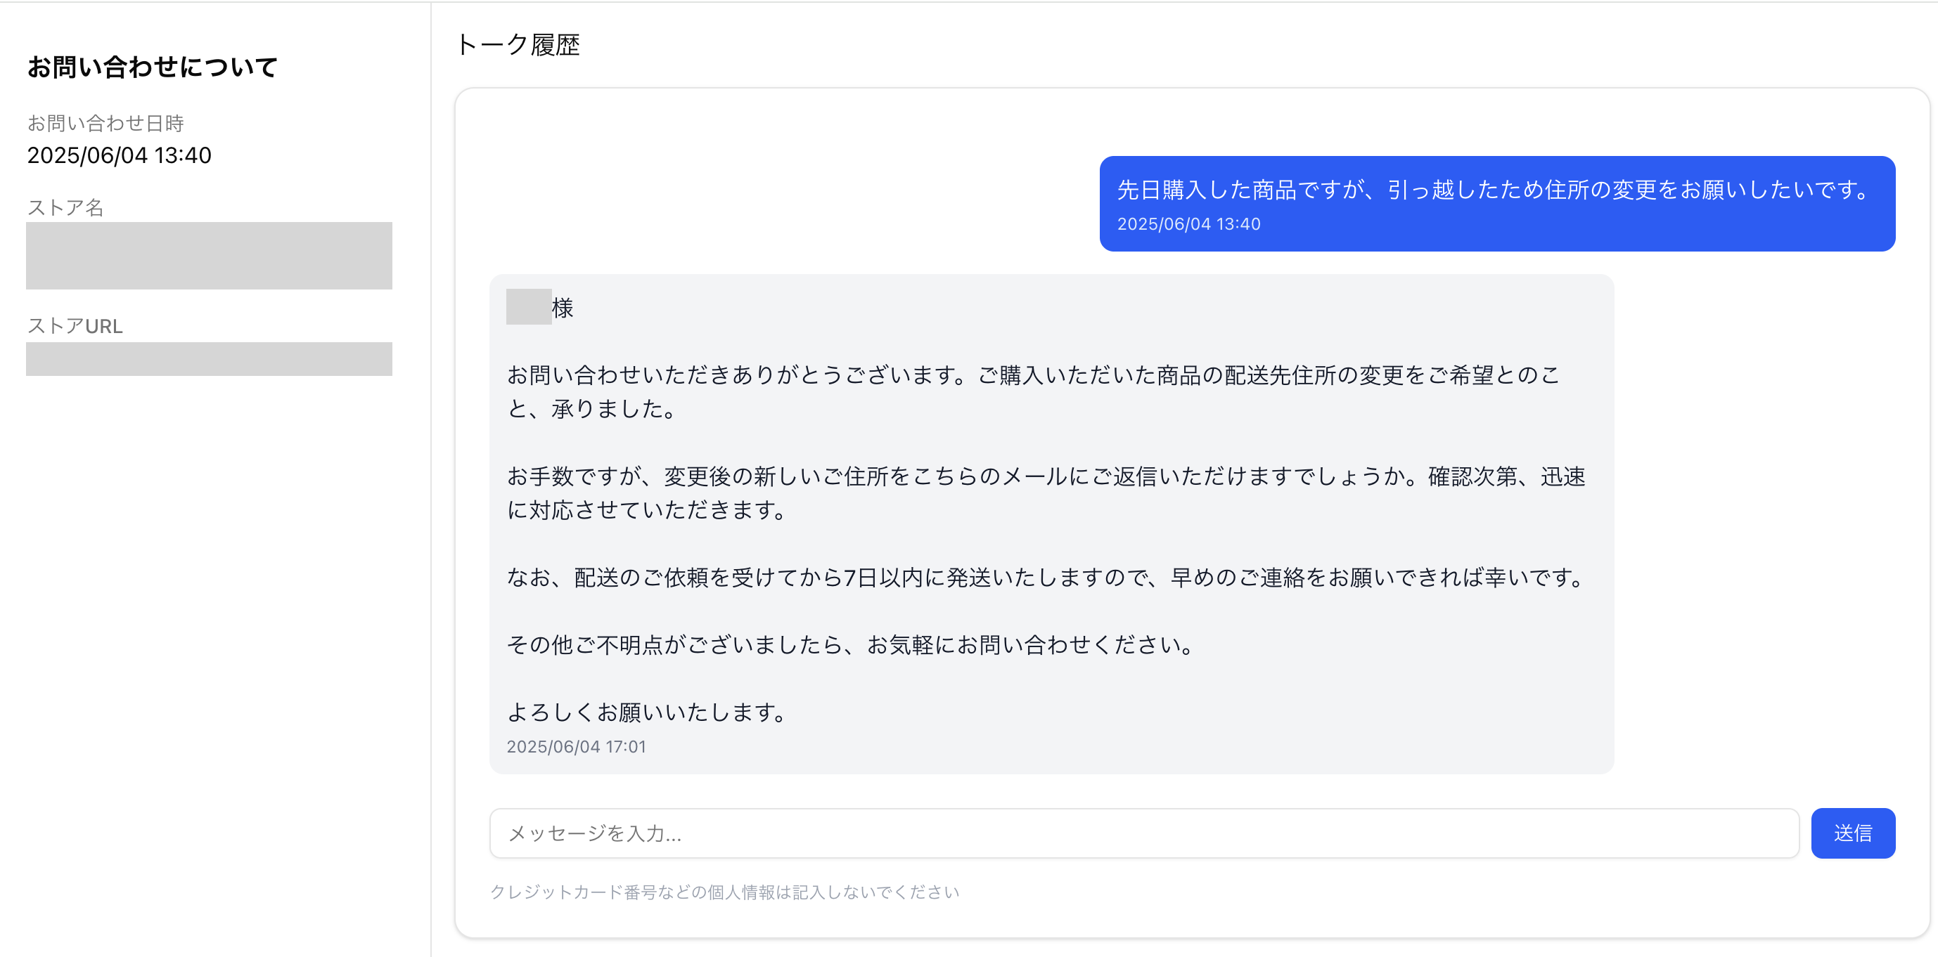The image size is (1938, 957).
Task: Click the よろしくお願いいたします closing line
Action: tap(648, 712)
